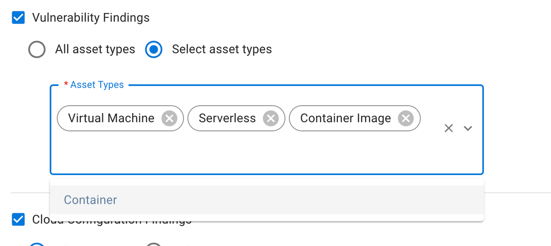Viewport: 551px width, 246px height.
Task: Click the Vulnerability Findings label text
Action: tap(91, 18)
